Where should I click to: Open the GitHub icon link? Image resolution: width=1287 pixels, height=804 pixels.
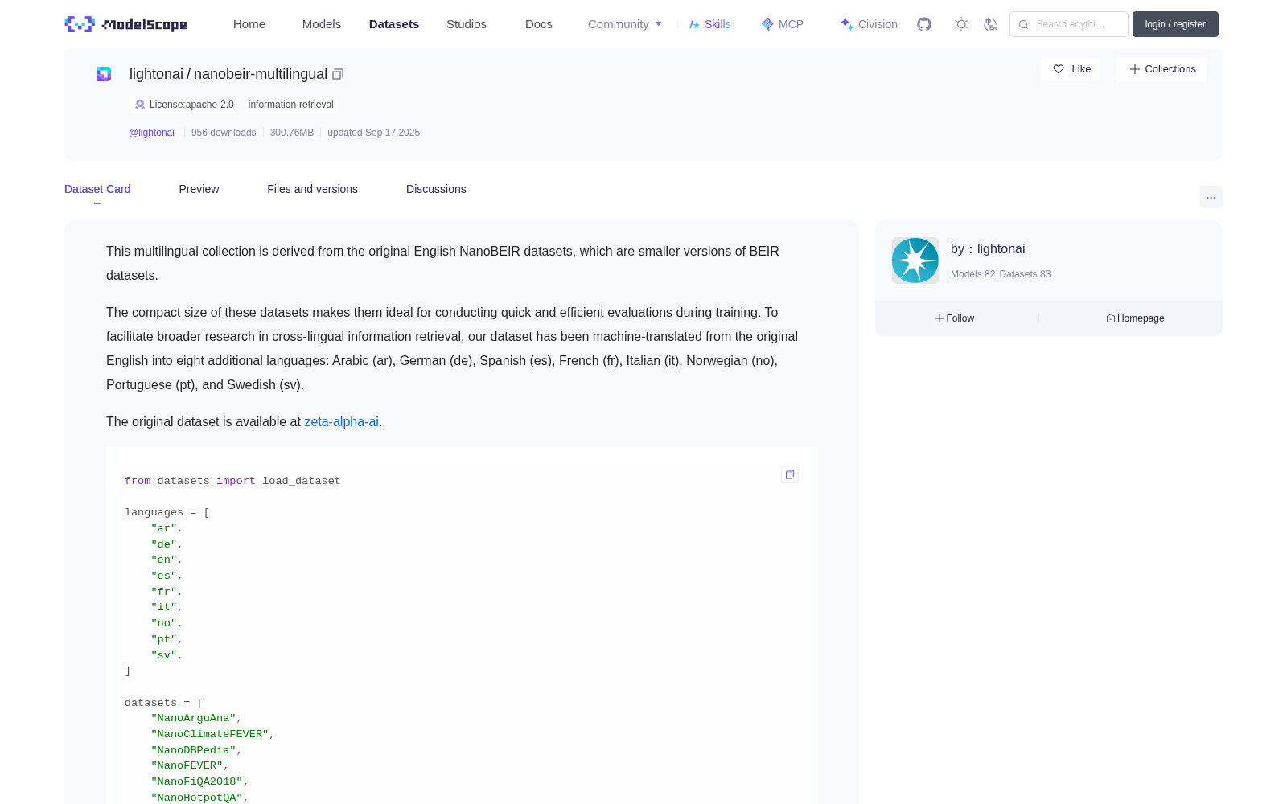coord(924,24)
